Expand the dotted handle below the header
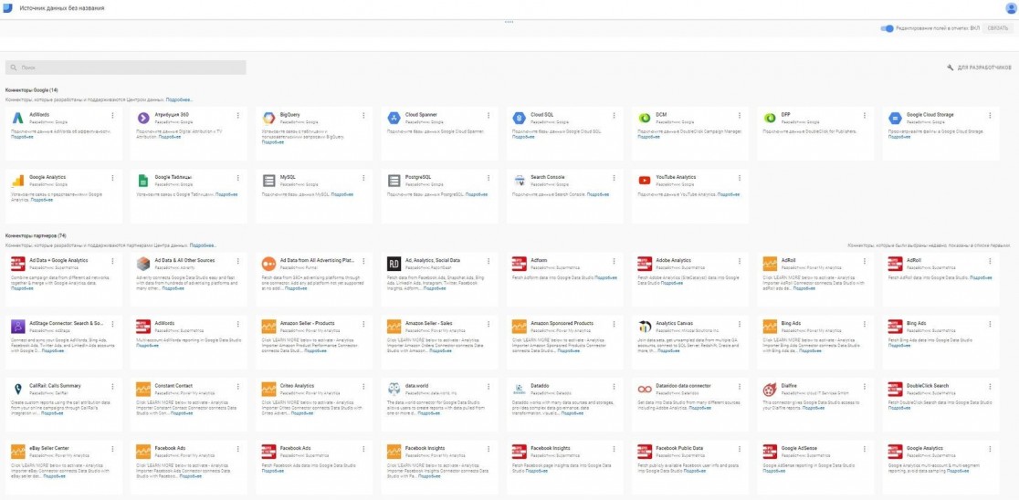The width and height of the screenshot is (1019, 500). click(x=509, y=22)
